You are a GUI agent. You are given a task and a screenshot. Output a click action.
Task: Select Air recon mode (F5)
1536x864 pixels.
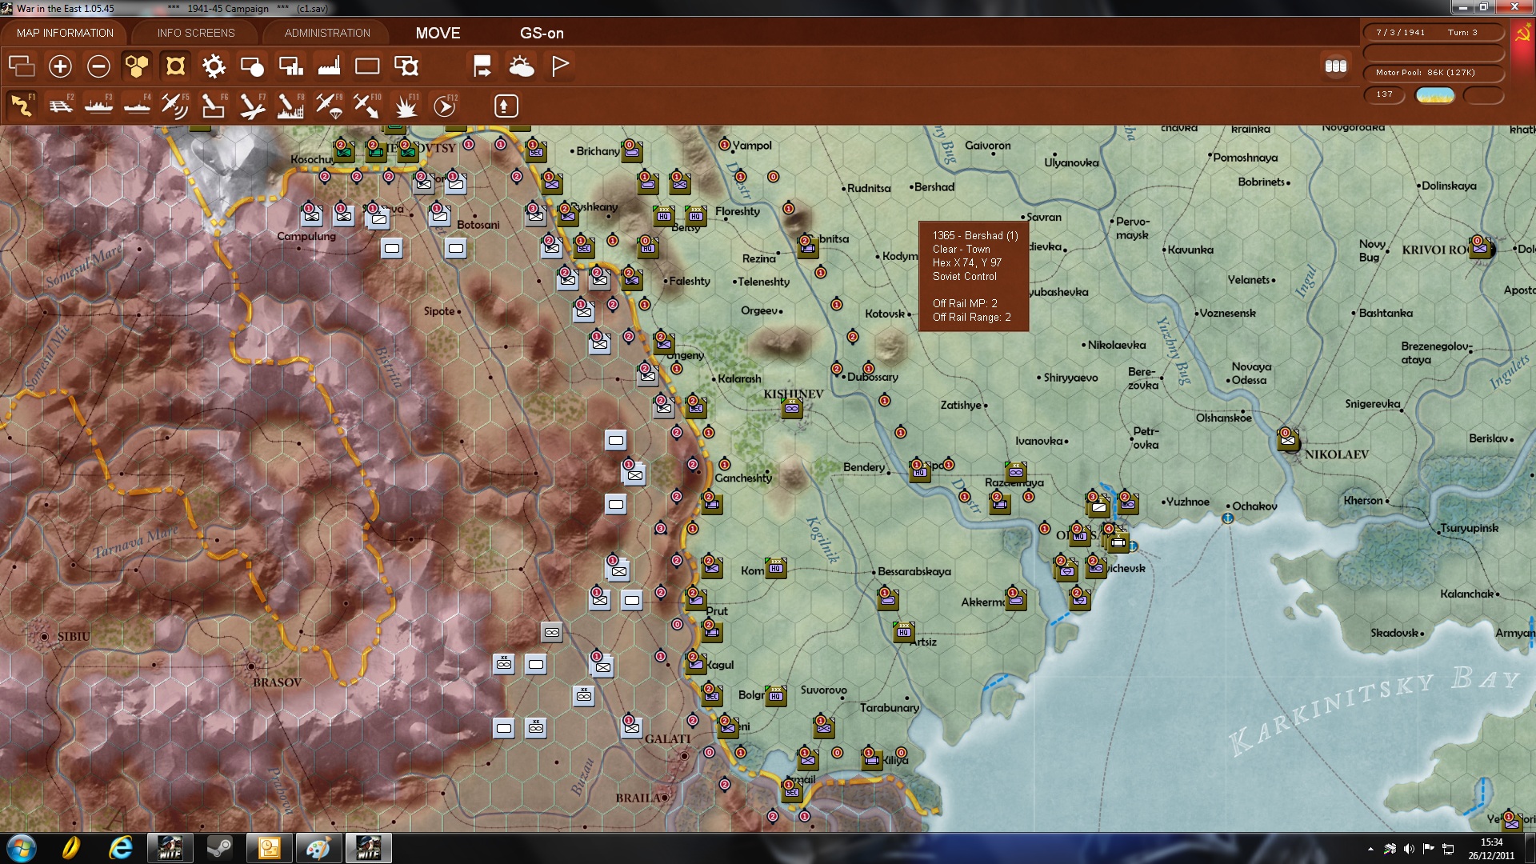point(175,106)
